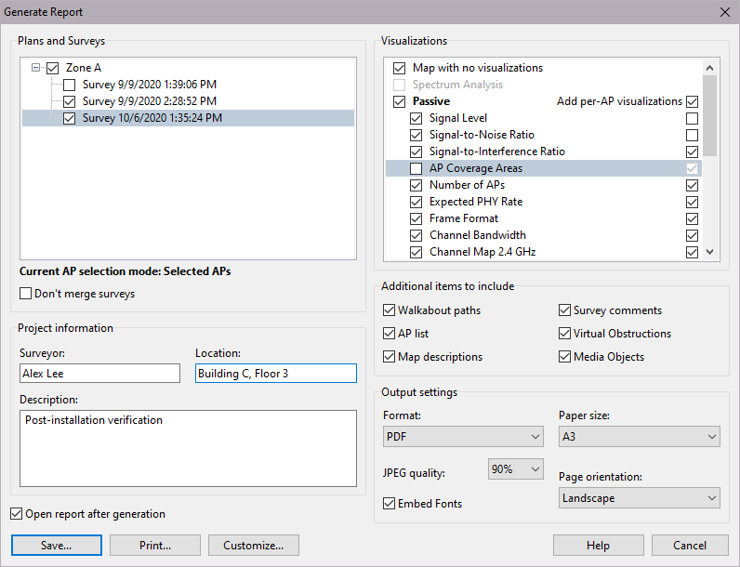Change the JPEG quality dropdown
Viewport: 740px width, 567px height.
click(515, 469)
